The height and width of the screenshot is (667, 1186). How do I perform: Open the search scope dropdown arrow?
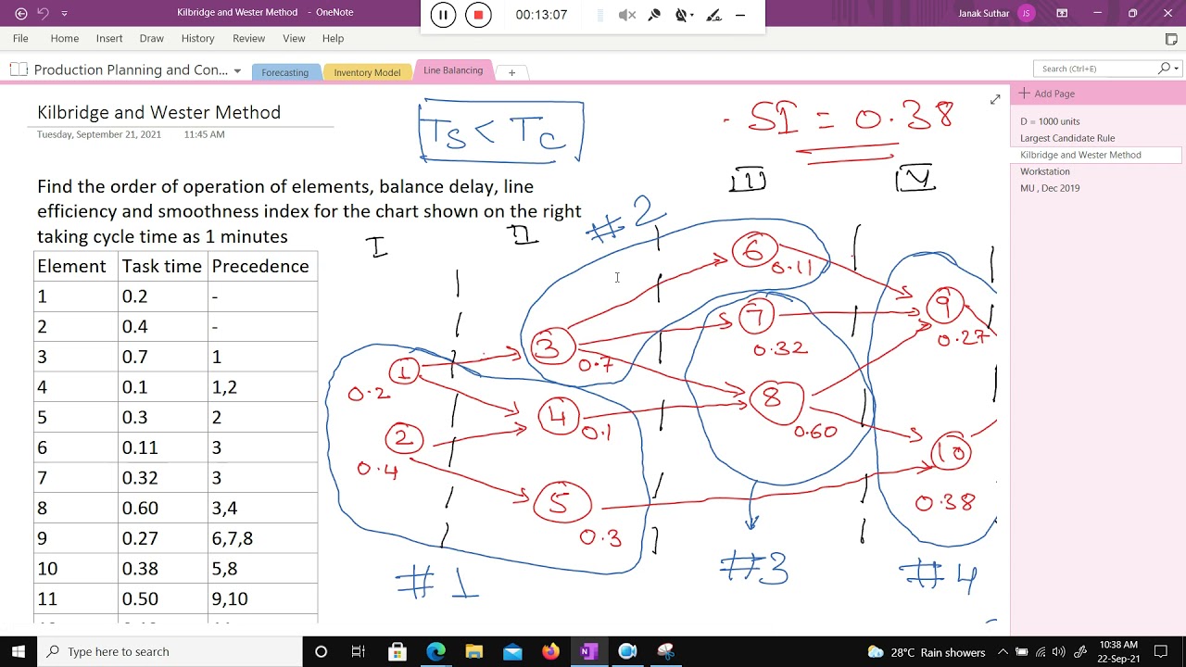1177,69
